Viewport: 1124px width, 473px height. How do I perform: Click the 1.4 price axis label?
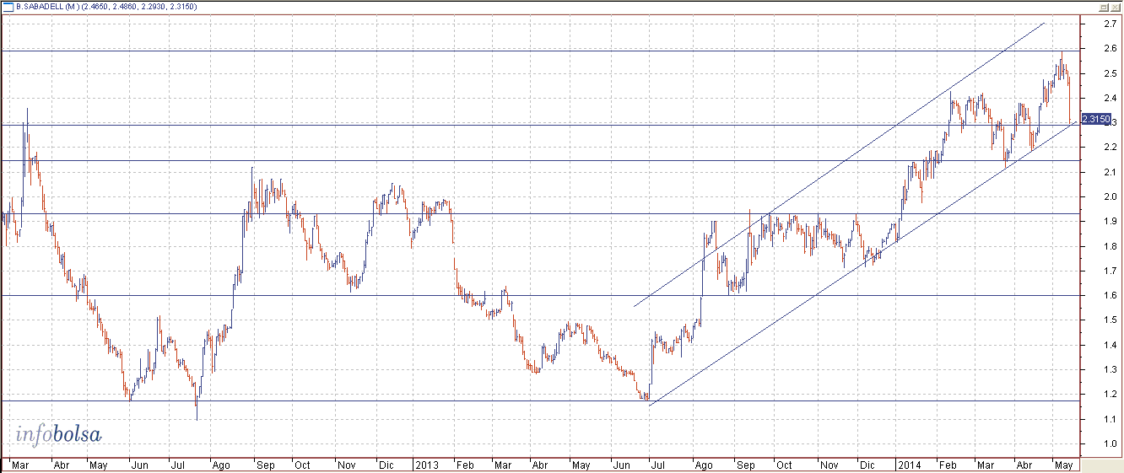pos(1110,345)
